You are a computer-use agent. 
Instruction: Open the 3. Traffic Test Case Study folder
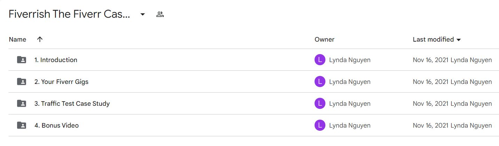tap(72, 103)
